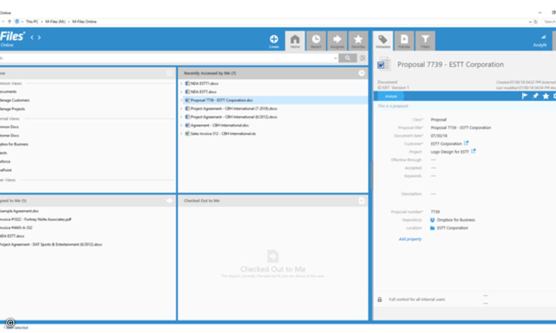Screen dimensions: 556x333
Task: Switch to the Home tab
Action: (295, 41)
